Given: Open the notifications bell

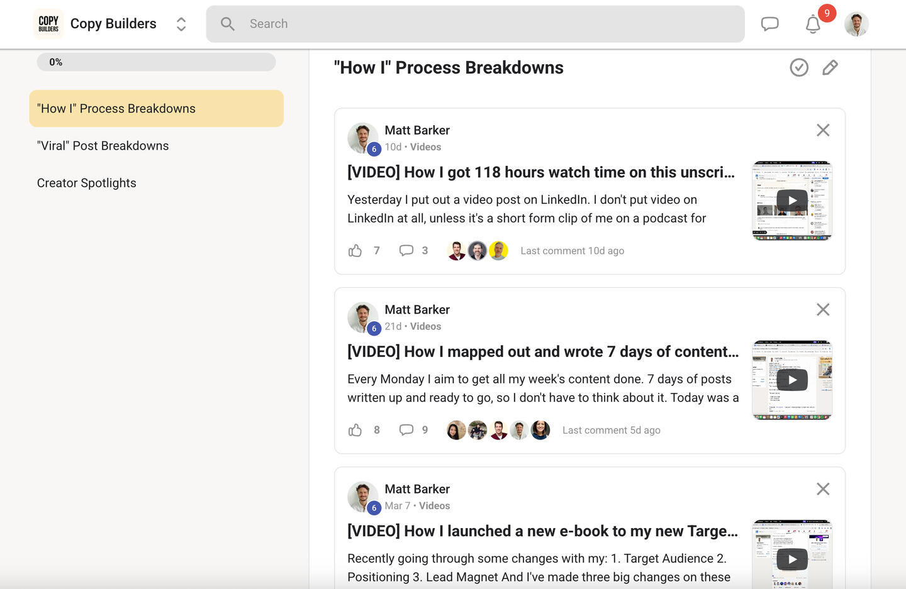Looking at the screenshot, I should point(813,25).
